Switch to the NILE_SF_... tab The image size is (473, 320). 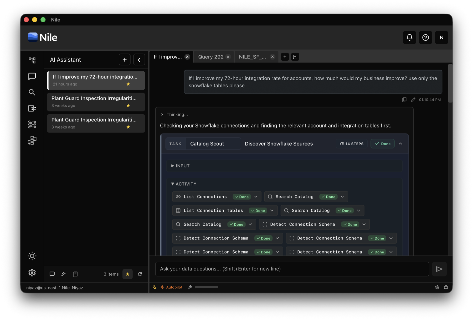[x=252, y=57]
